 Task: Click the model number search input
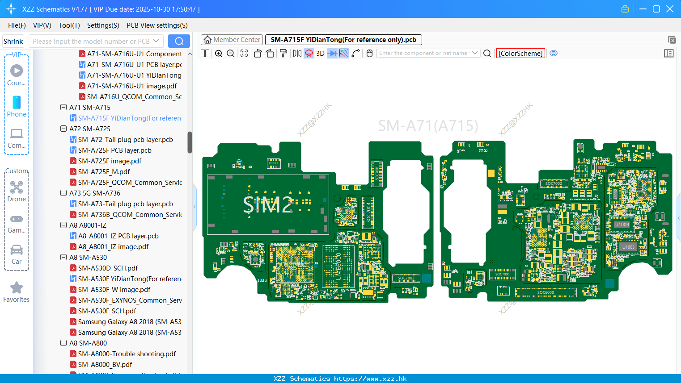click(91, 41)
